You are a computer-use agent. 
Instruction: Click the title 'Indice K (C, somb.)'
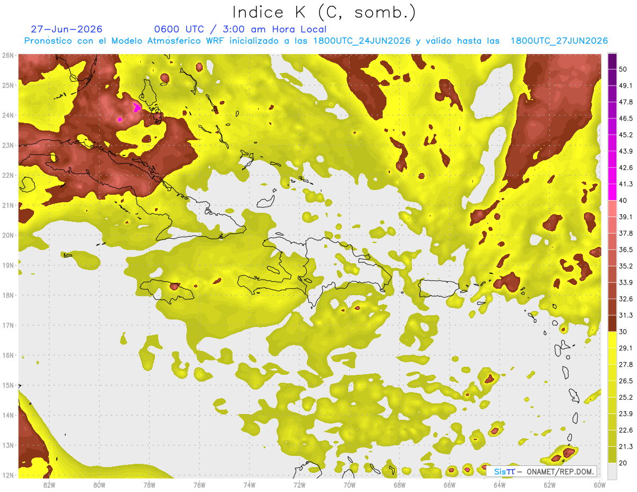[324, 13]
